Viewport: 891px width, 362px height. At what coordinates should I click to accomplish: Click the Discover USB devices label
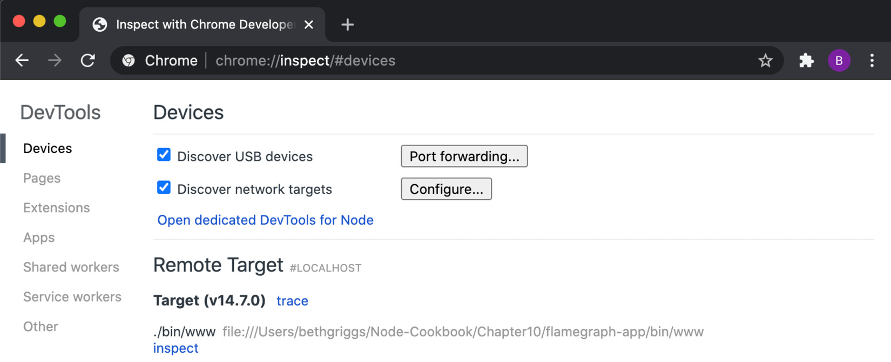pyautogui.click(x=245, y=157)
